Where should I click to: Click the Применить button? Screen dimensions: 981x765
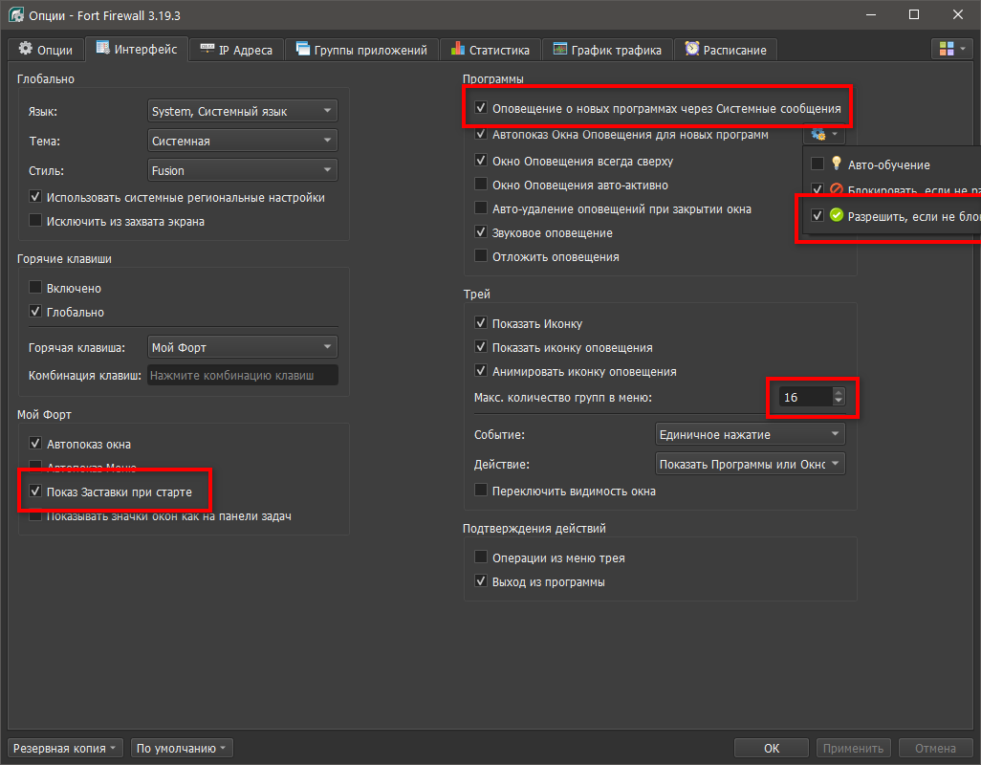854,748
